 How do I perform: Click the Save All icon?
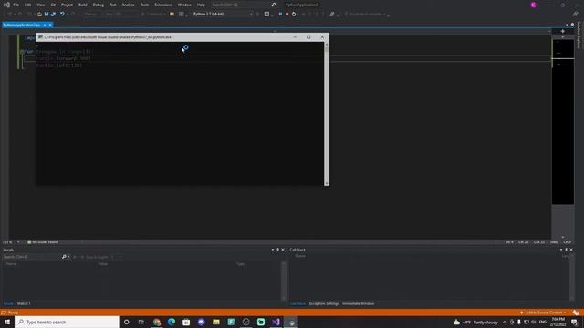[x=53, y=15]
